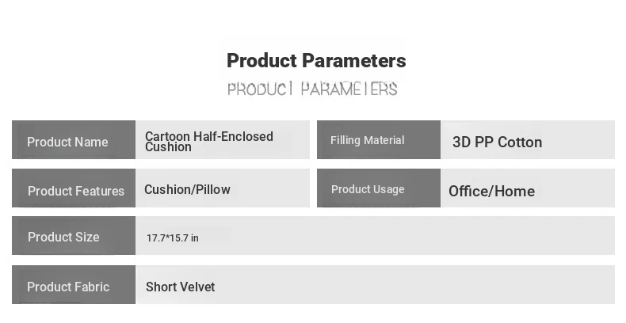Click the word Product in the bold title
The width and height of the screenshot is (626, 323).
click(x=261, y=61)
